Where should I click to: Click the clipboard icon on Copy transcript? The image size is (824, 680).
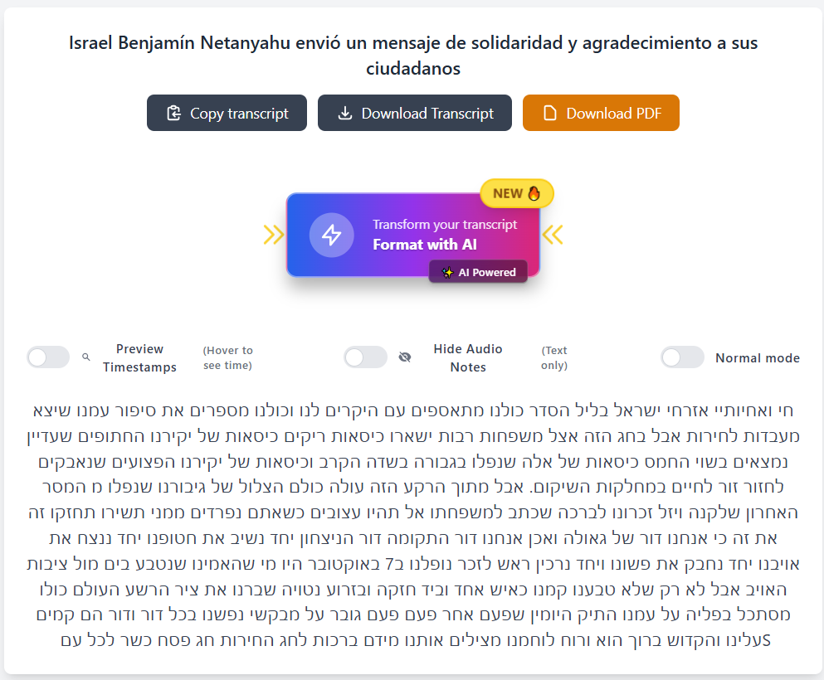tap(174, 113)
